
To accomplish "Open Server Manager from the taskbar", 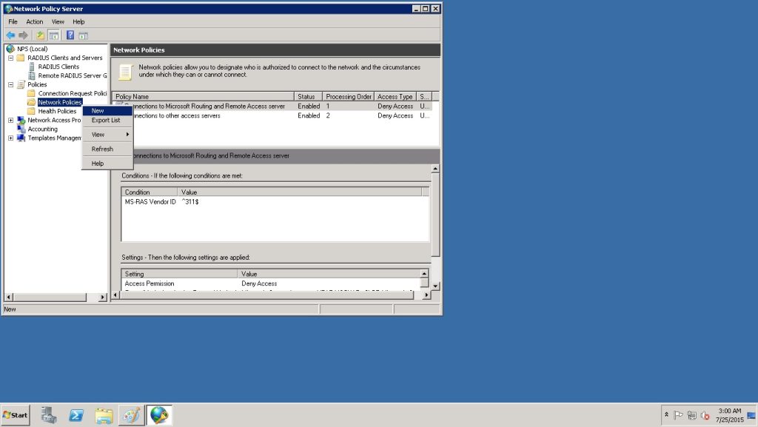I will pos(49,415).
